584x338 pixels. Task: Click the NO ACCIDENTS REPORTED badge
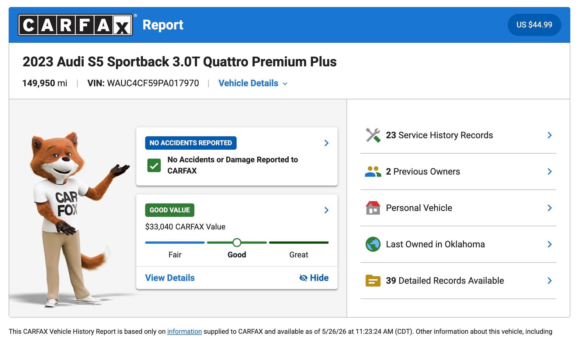coord(191,143)
